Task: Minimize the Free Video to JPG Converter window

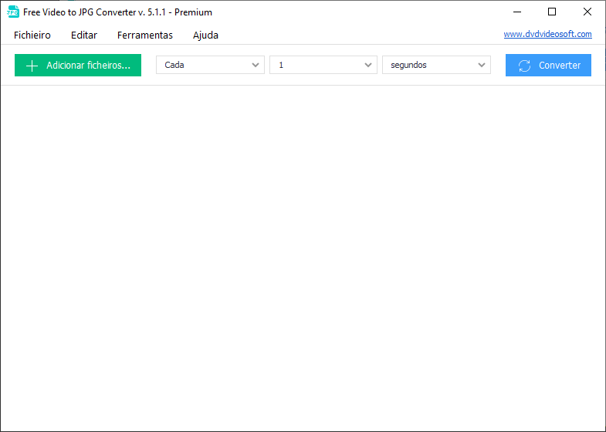Action: tap(517, 12)
